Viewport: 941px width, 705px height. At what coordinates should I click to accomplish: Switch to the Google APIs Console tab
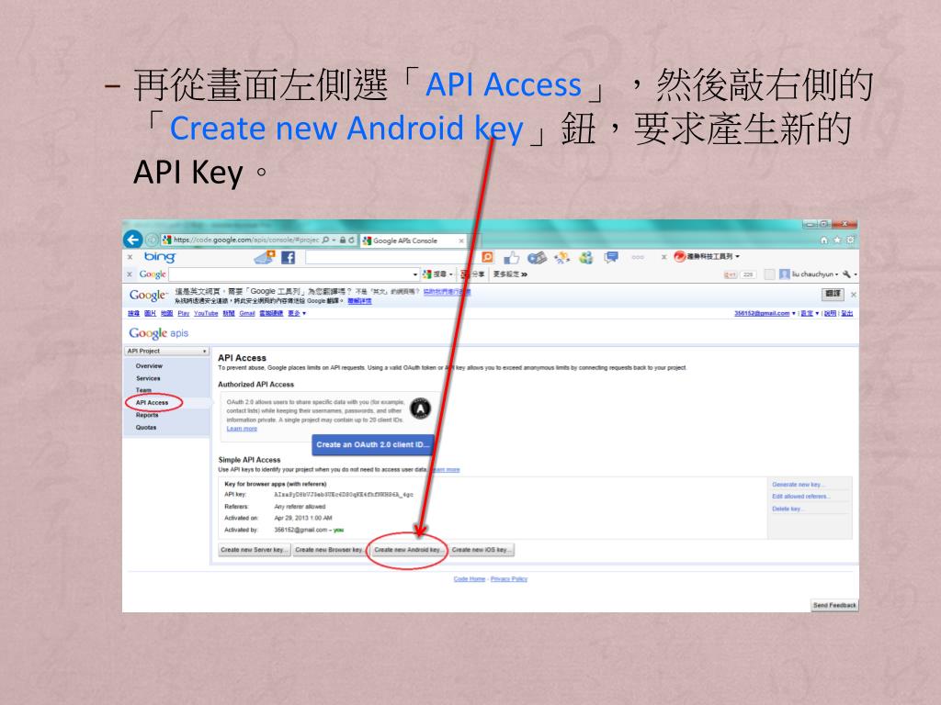coord(413,241)
